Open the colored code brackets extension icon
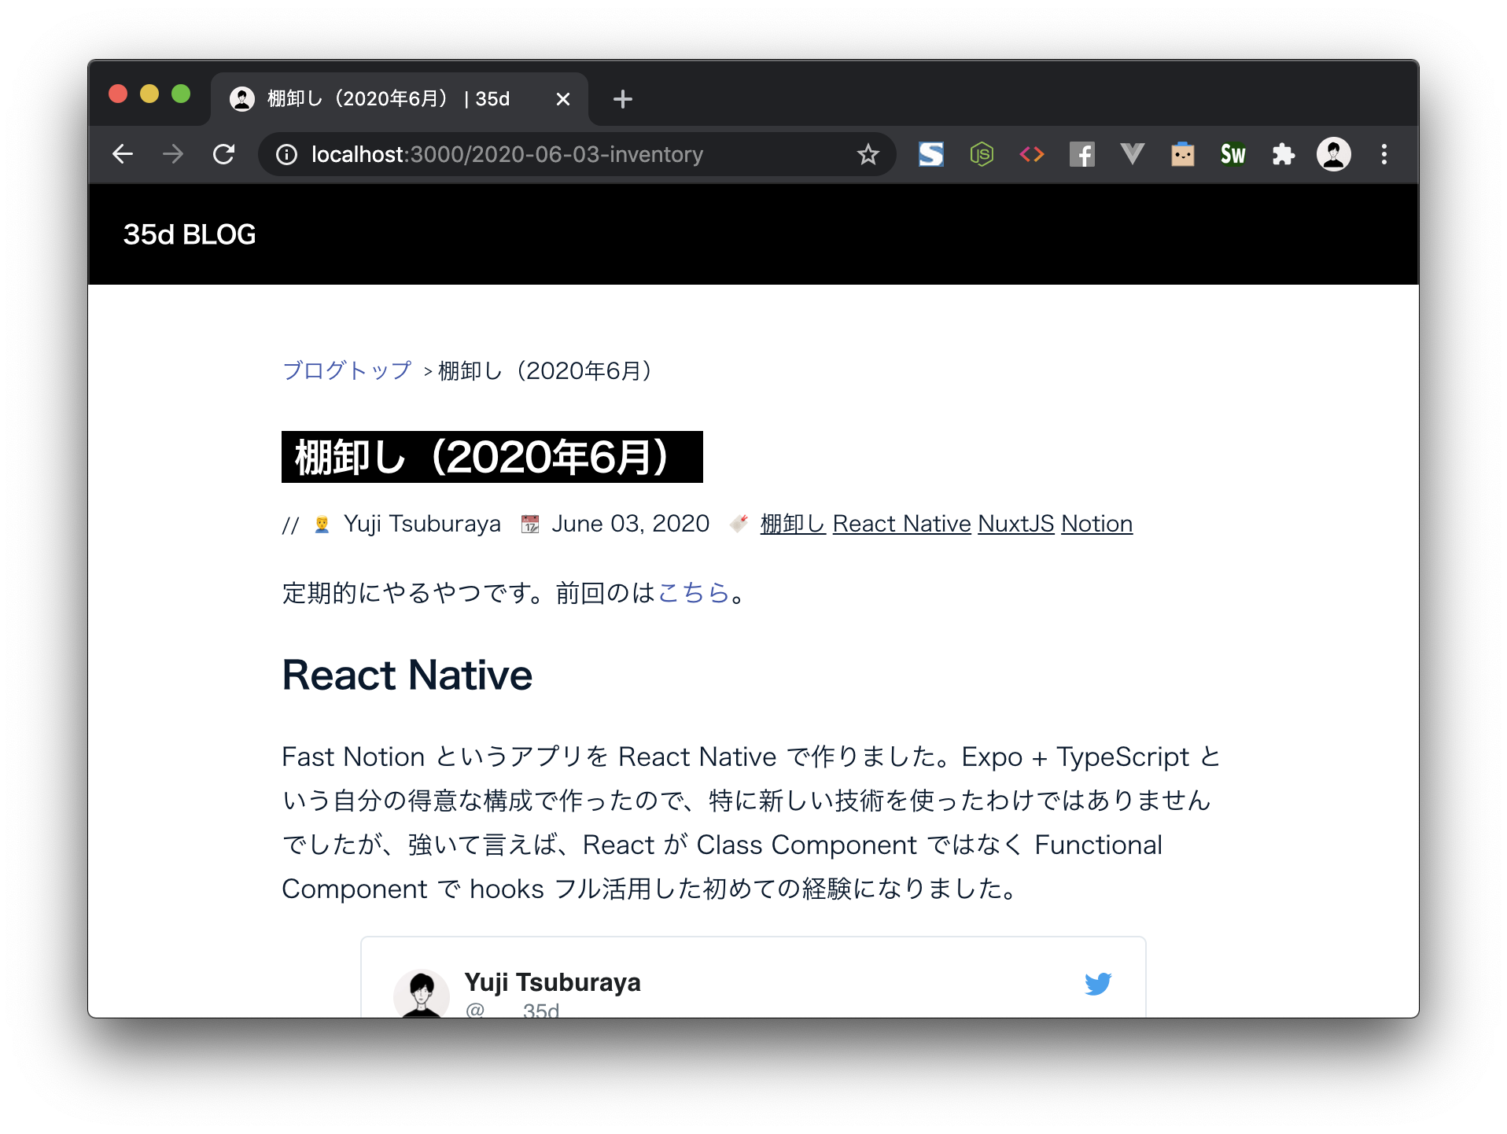The image size is (1507, 1134). point(1032,154)
